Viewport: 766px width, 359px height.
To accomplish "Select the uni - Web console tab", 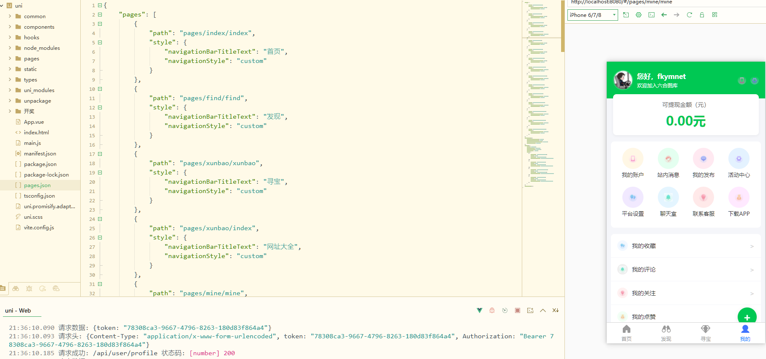I will pyautogui.click(x=18, y=310).
